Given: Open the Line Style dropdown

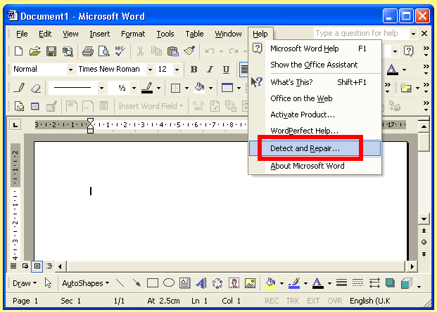Looking at the screenshot, I should (x=101, y=88).
